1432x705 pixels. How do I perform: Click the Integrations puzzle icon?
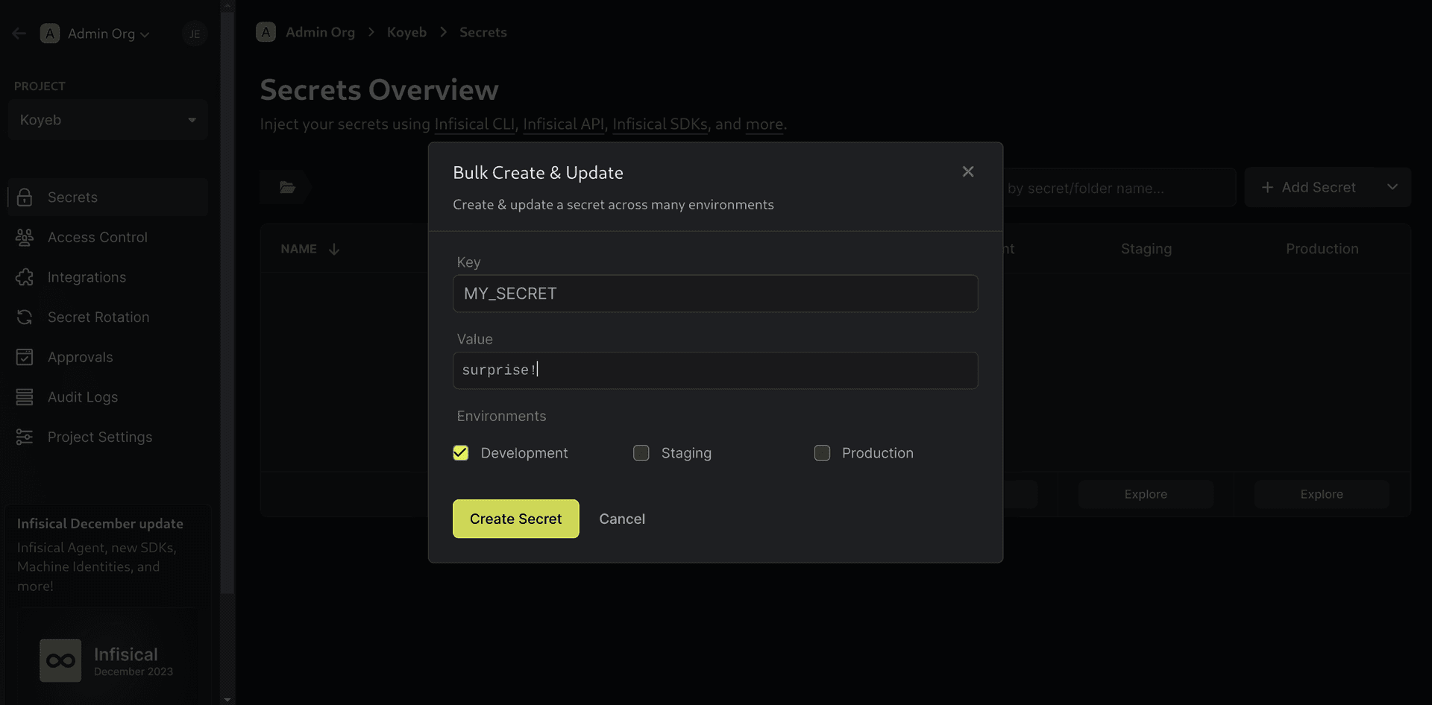[25, 277]
